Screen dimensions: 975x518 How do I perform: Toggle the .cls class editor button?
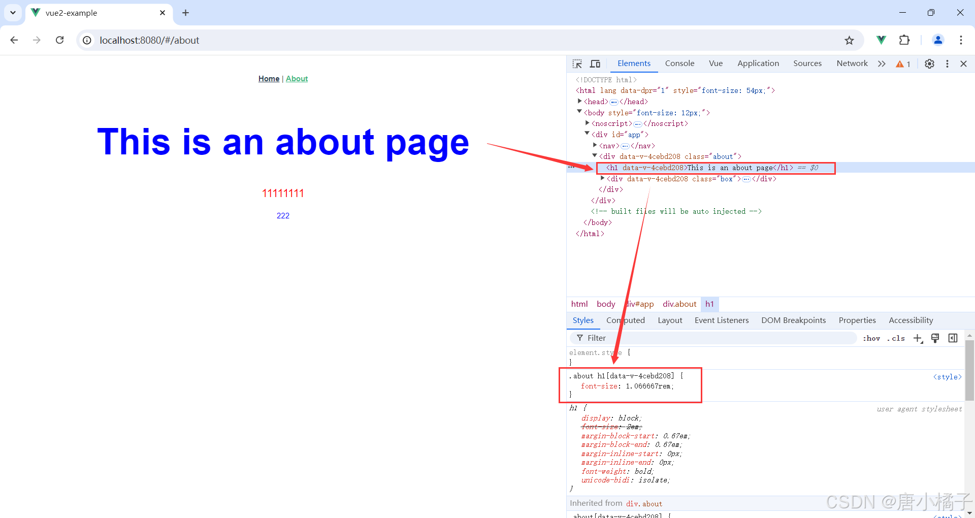896,338
